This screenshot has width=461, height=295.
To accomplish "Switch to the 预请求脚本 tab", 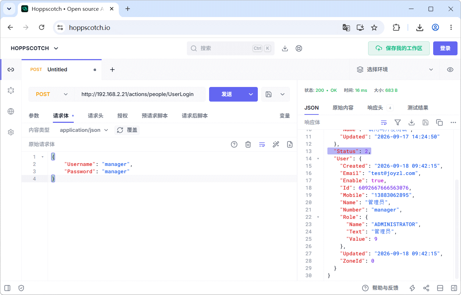I will (154, 116).
